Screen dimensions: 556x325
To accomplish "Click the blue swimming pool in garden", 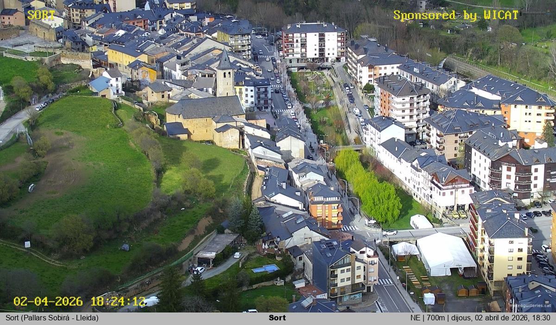I will click(x=265, y=269).
